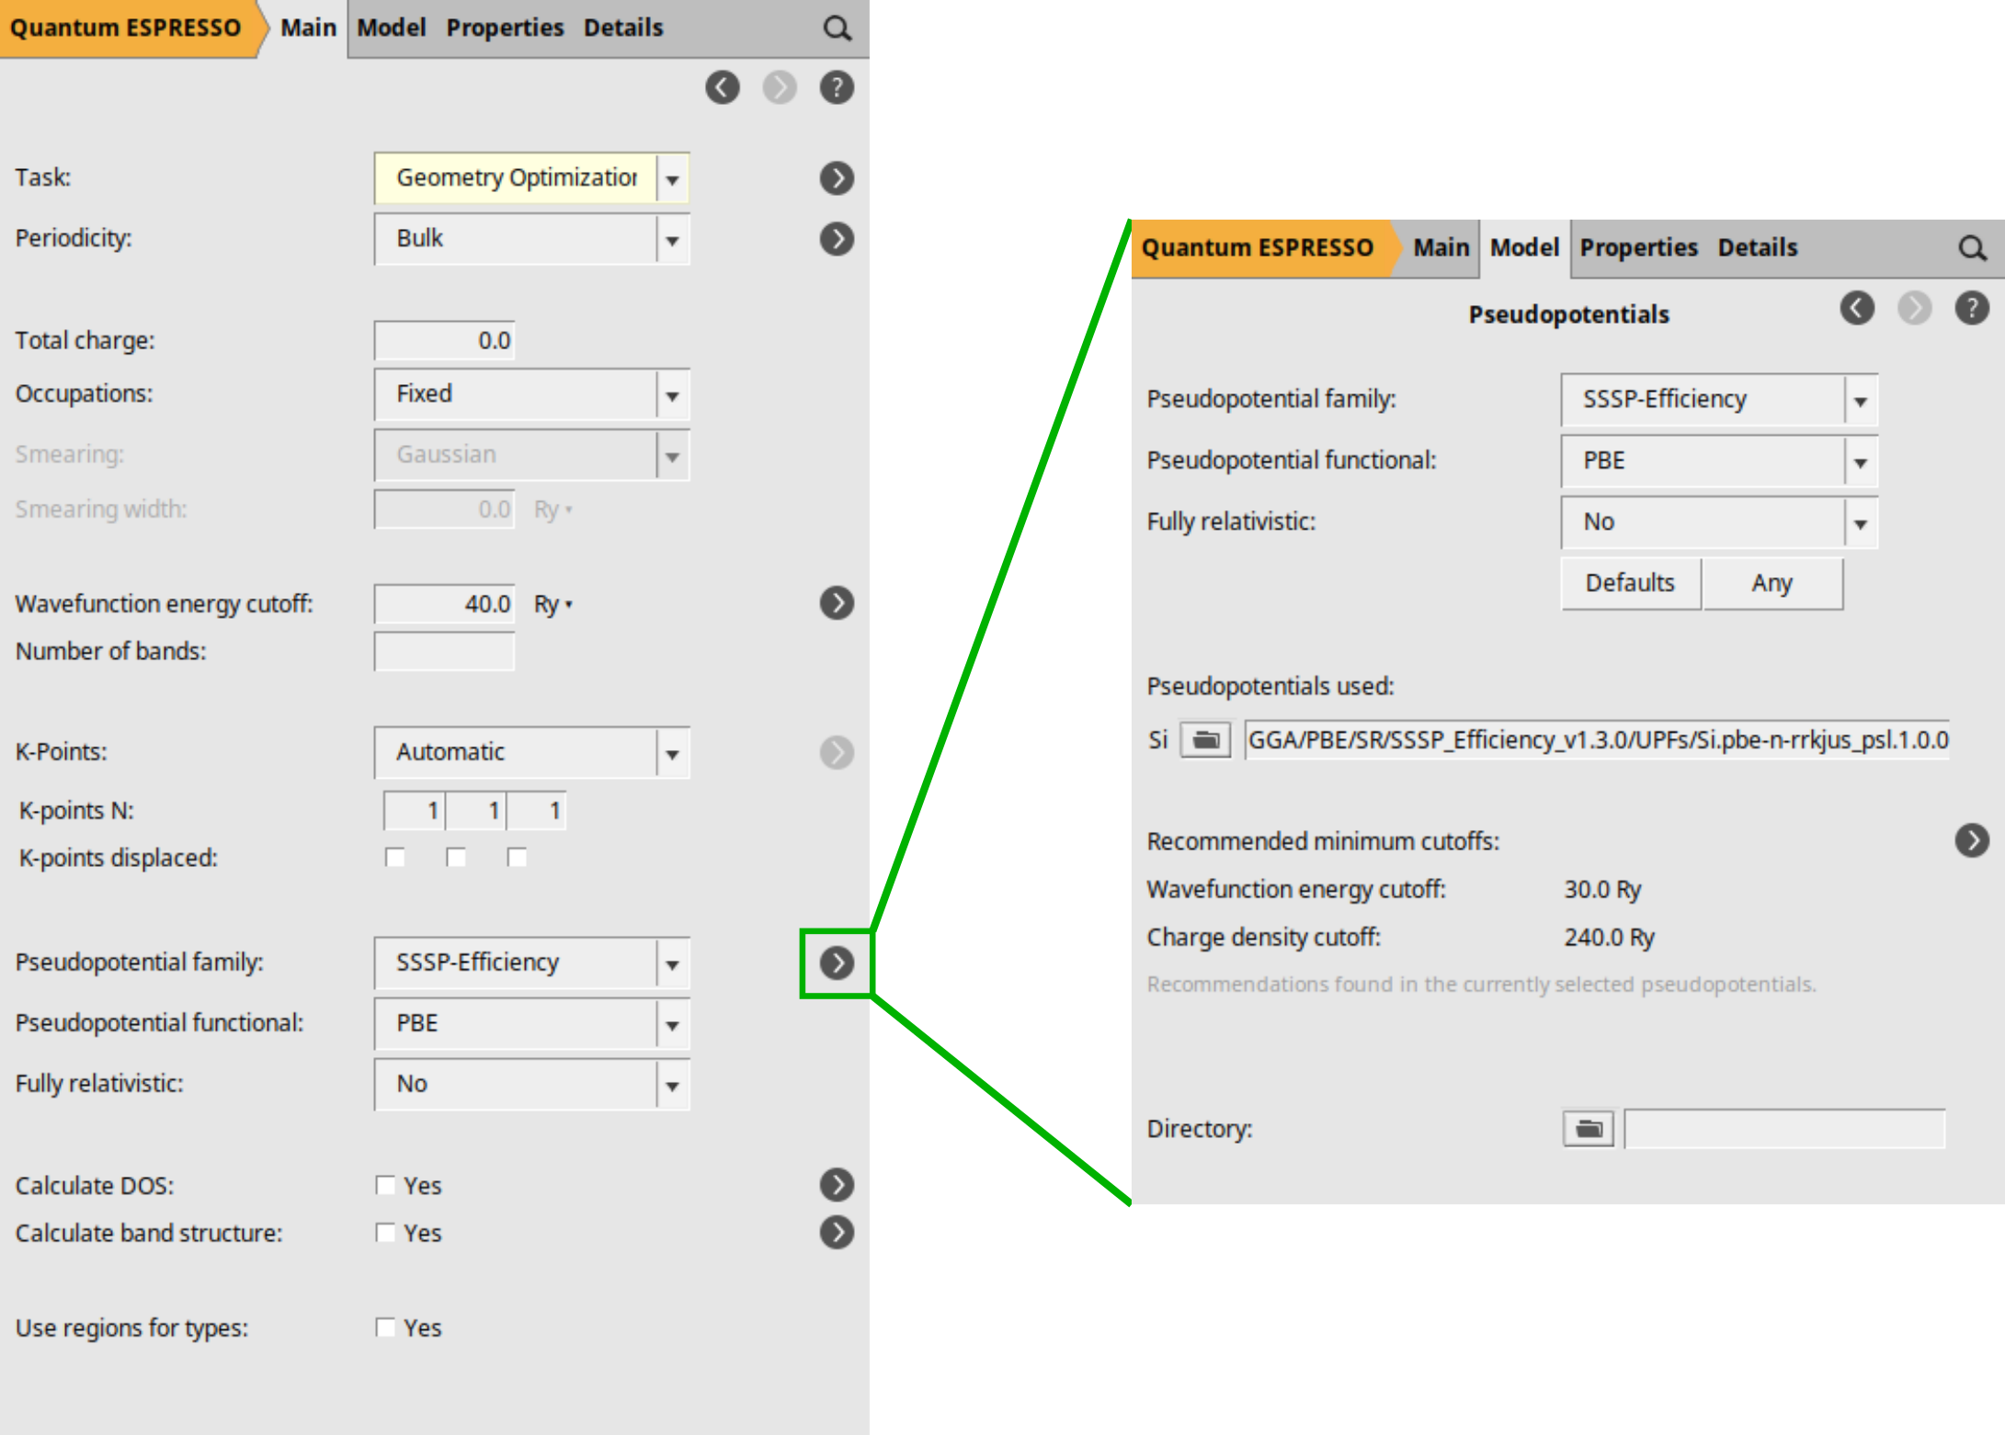2005x1435 pixels.
Task: Open help in the left panel
Action: [x=837, y=87]
